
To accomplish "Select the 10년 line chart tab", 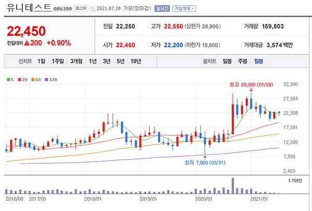I will [136, 61].
